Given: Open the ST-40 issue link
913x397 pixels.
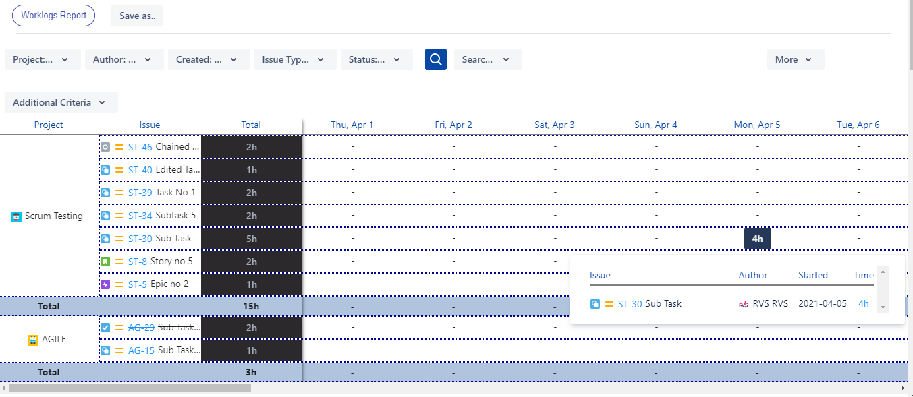Looking at the screenshot, I should point(140,170).
